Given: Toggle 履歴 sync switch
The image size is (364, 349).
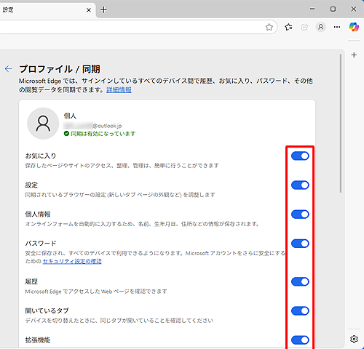Looking at the screenshot, I should coord(300,281).
